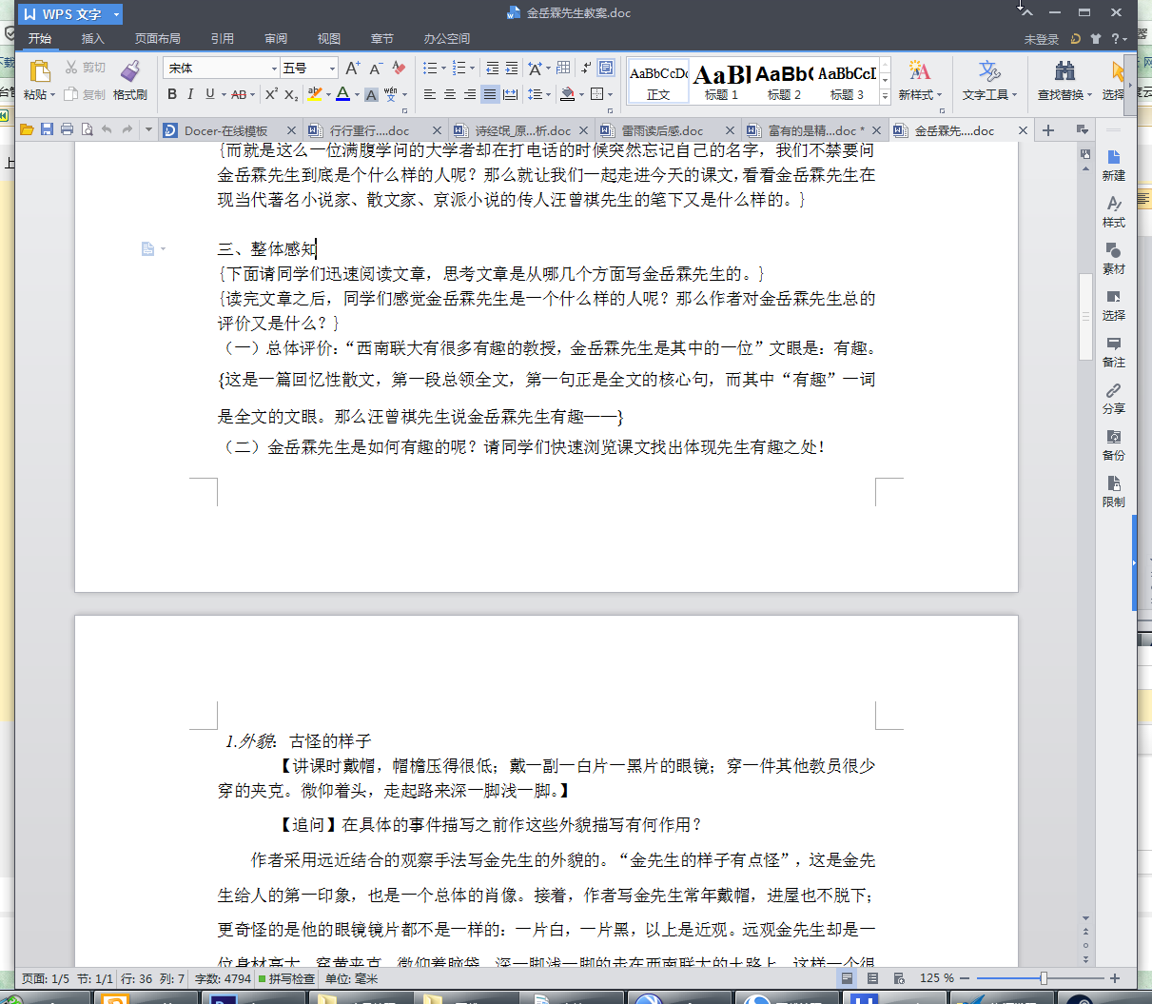Switch to the 章节 ribbon tab
The width and height of the screenshot is (1152, 1004).
(382, 39)
